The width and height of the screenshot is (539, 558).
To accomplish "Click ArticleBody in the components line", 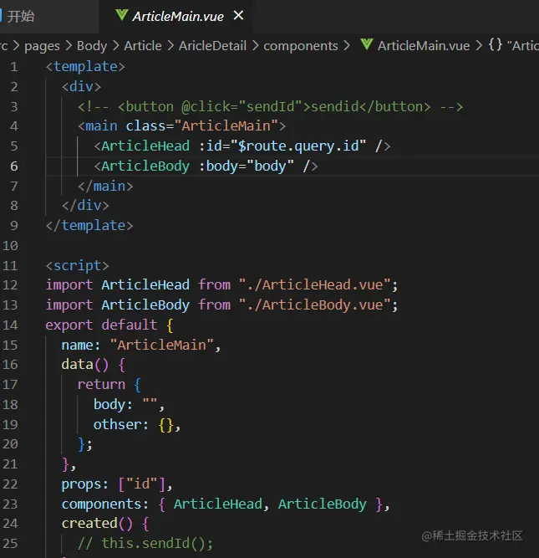I will [x=322, y=504].
